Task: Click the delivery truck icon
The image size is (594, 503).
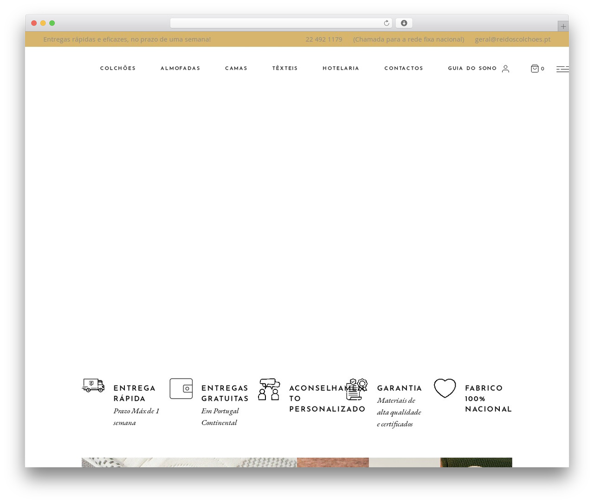Action: (x=93, y=386)
